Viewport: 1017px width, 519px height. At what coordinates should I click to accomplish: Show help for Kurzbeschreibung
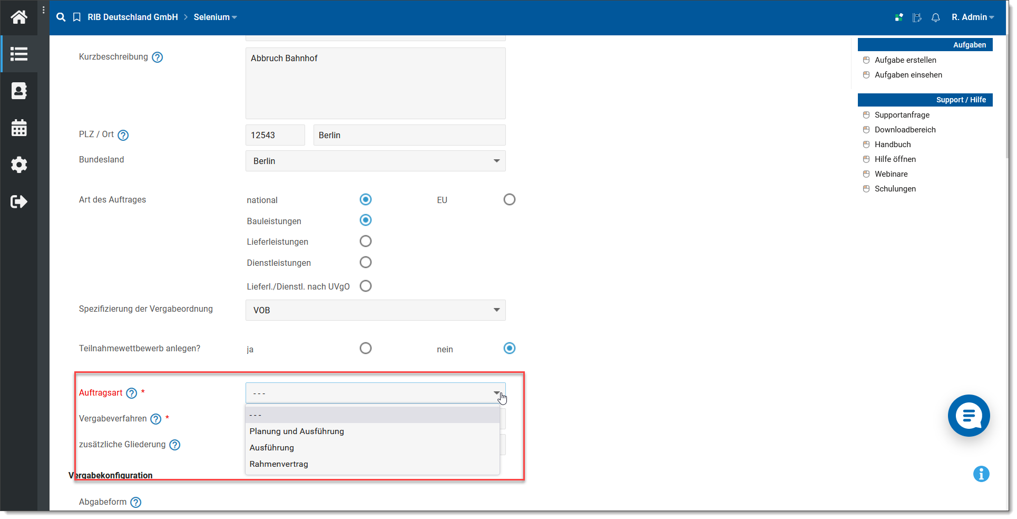click(158, 57)
